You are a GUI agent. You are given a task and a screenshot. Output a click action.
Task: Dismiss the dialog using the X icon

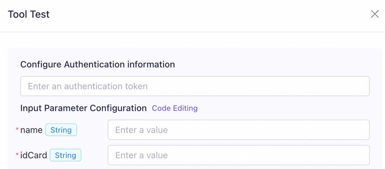click(x=375, y=14)
